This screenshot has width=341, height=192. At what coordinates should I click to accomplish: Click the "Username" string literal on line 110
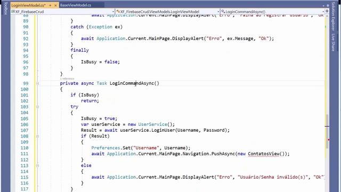146,148
